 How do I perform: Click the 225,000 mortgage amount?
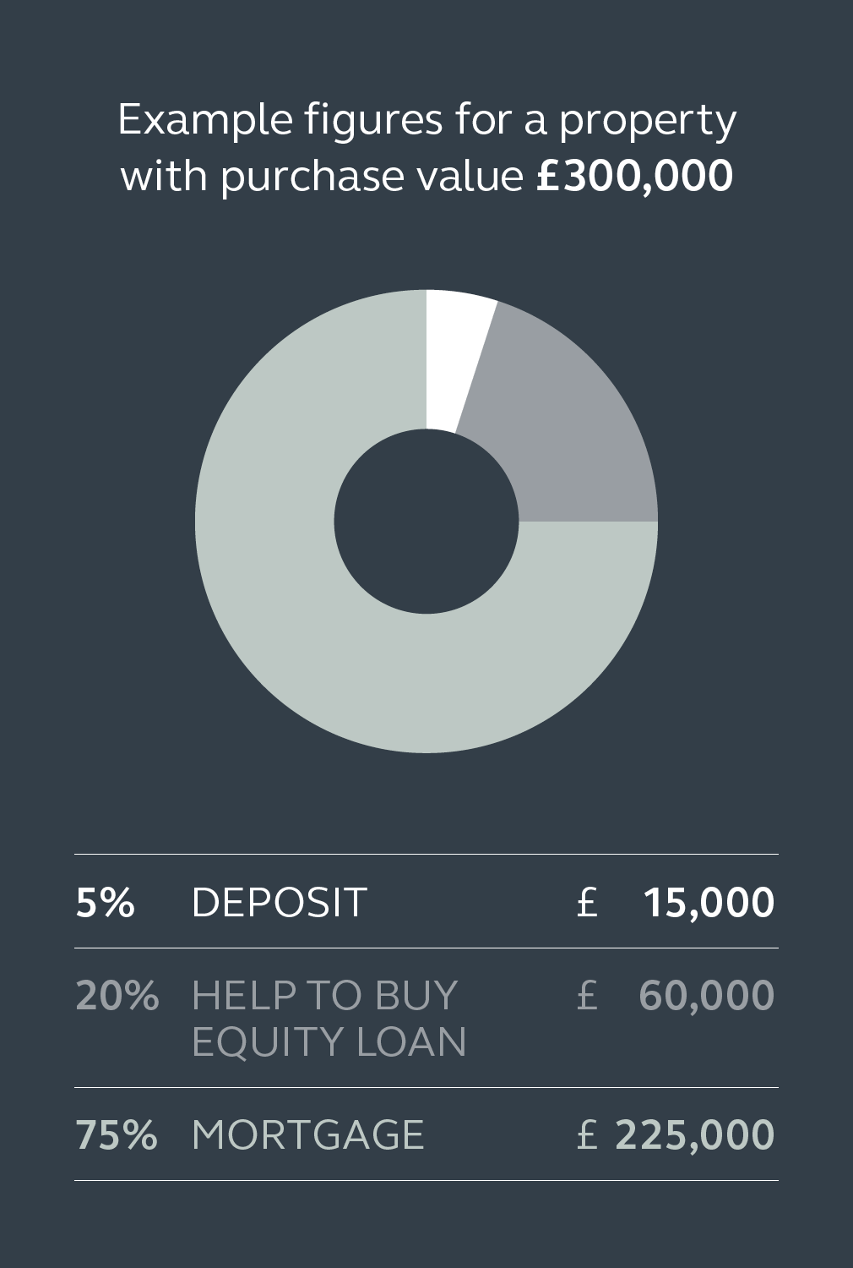point(694,1135)
